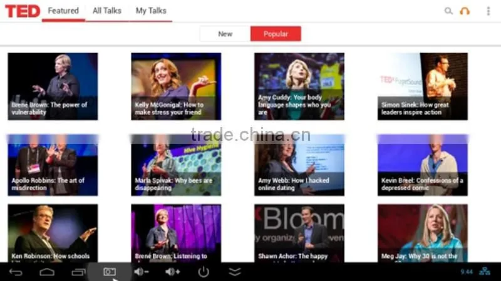Image resolution: width=501 pixels, height=281 pixels.
Task: Select the Popular toggle option
Action: (x=276, y=34)
